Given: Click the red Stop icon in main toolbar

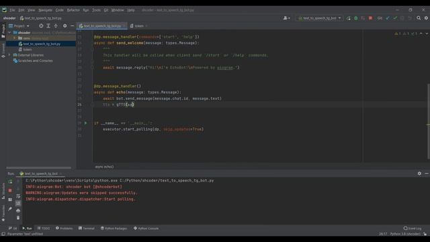Looking at the screenshot, I should 370,18.
